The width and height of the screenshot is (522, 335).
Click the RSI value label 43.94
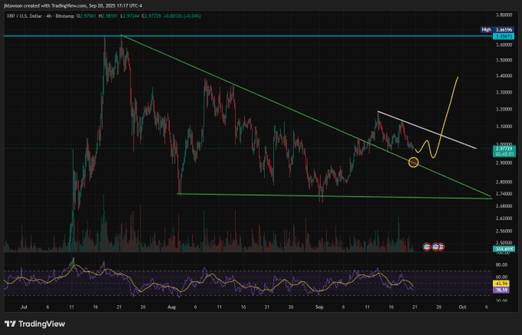[x=504, y=284]
